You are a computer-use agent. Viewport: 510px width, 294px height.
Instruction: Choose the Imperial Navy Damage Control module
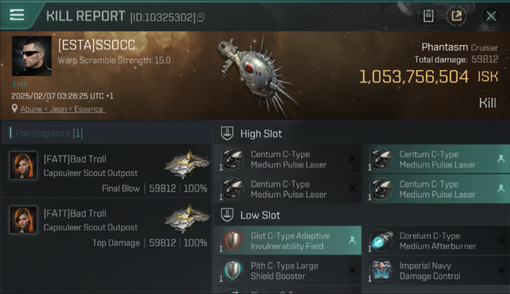436,270
